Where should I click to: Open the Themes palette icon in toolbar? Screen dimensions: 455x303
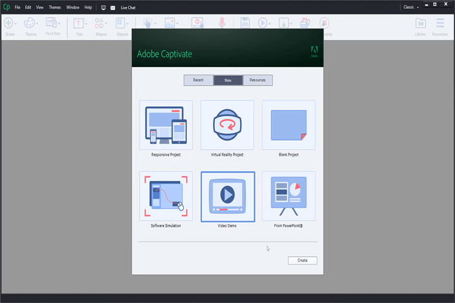point(29,23)
